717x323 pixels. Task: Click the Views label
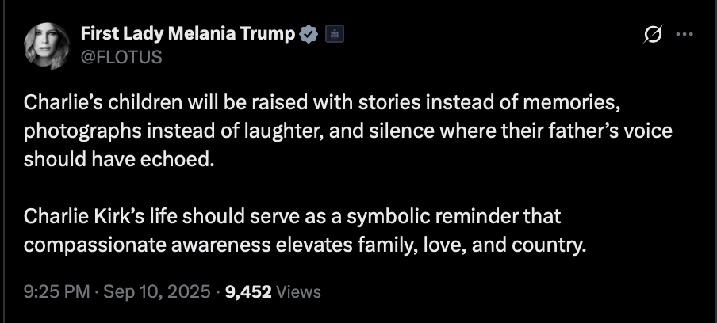point(299,292)
